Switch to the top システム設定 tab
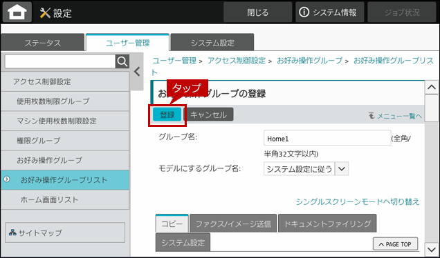Viewport: 440px width, 258px height. pos(212,43)
